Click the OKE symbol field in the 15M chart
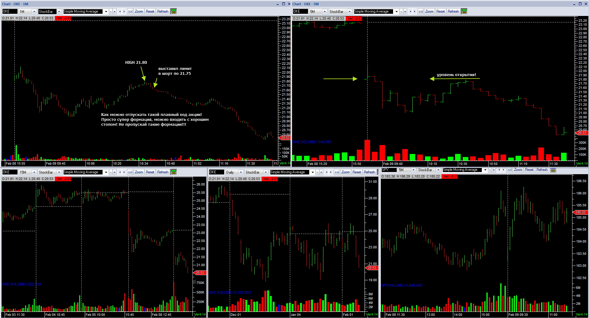This screenshot has width=589, height=318. [10, 172]
